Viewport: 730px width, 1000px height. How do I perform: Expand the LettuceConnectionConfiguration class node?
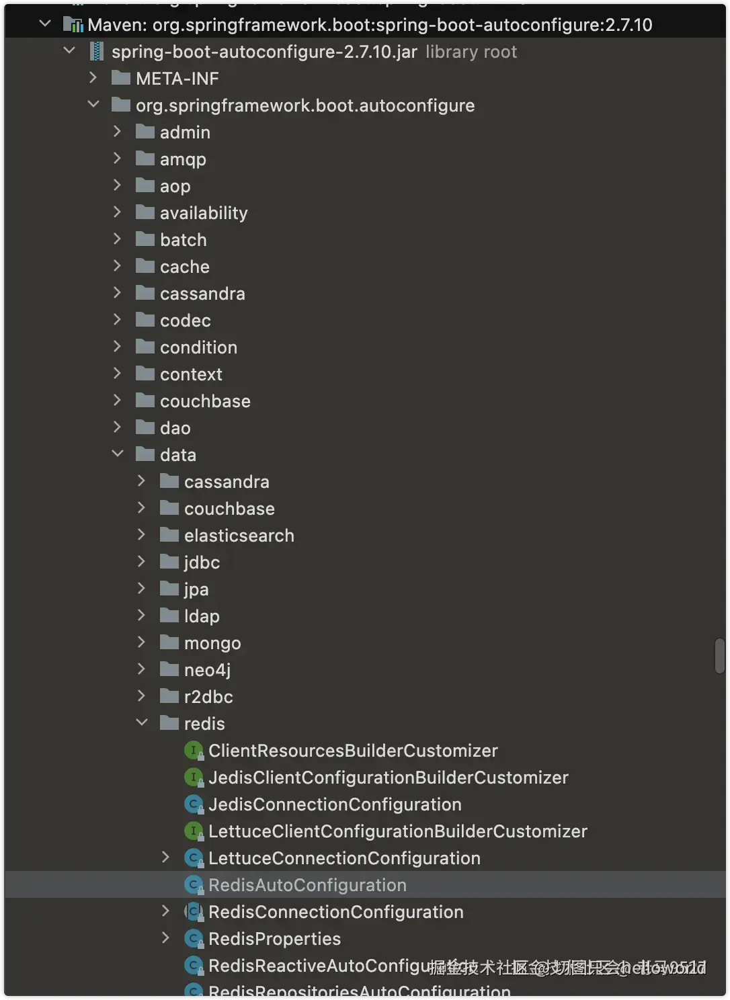(x=165, y=858)
